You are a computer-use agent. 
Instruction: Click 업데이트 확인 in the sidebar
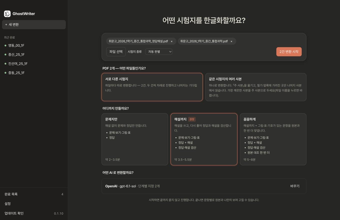[x=34, y=213]
